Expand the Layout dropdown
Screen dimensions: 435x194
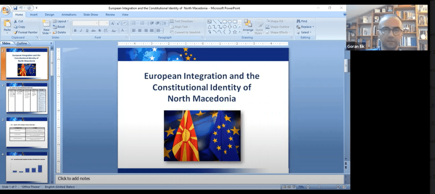pyautogui.click(x=62, y=21)
